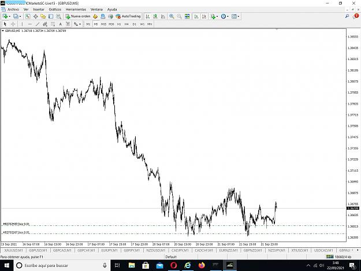The height and width of the screenshot is (271, 361).
Task: Expand the indicators dropdown arrow
Action: (217, 16)
